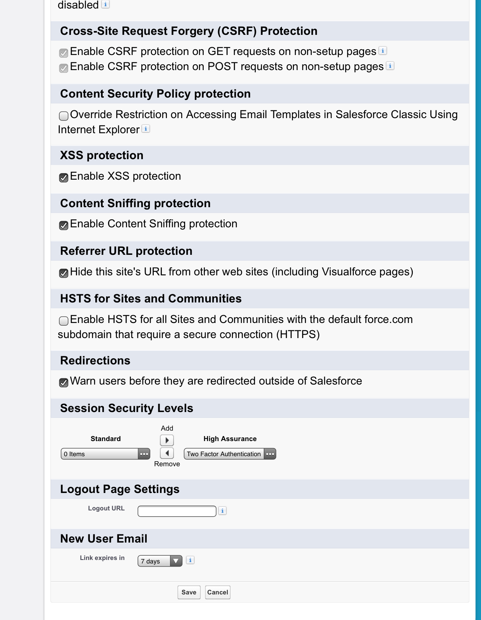Toggle Warn users before redirected outside Salesforce
The width and height of the screenshot is (481, 620).
point(64,383)
